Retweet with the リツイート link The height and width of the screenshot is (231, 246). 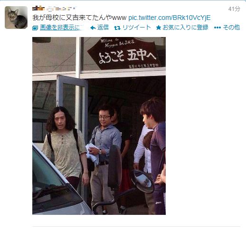point(137,28)
